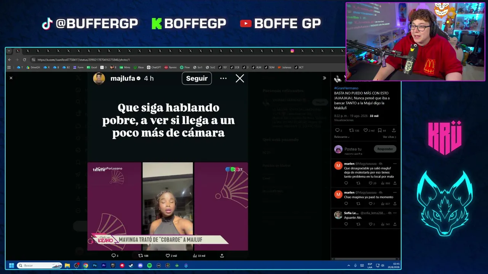Open the Remini bookmark
Image resolution: width=488 pixels, height=274 pixels.
click(170, 68)
